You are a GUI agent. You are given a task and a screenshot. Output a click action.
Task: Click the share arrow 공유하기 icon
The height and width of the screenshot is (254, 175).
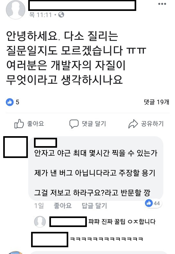tap(133, 124)
